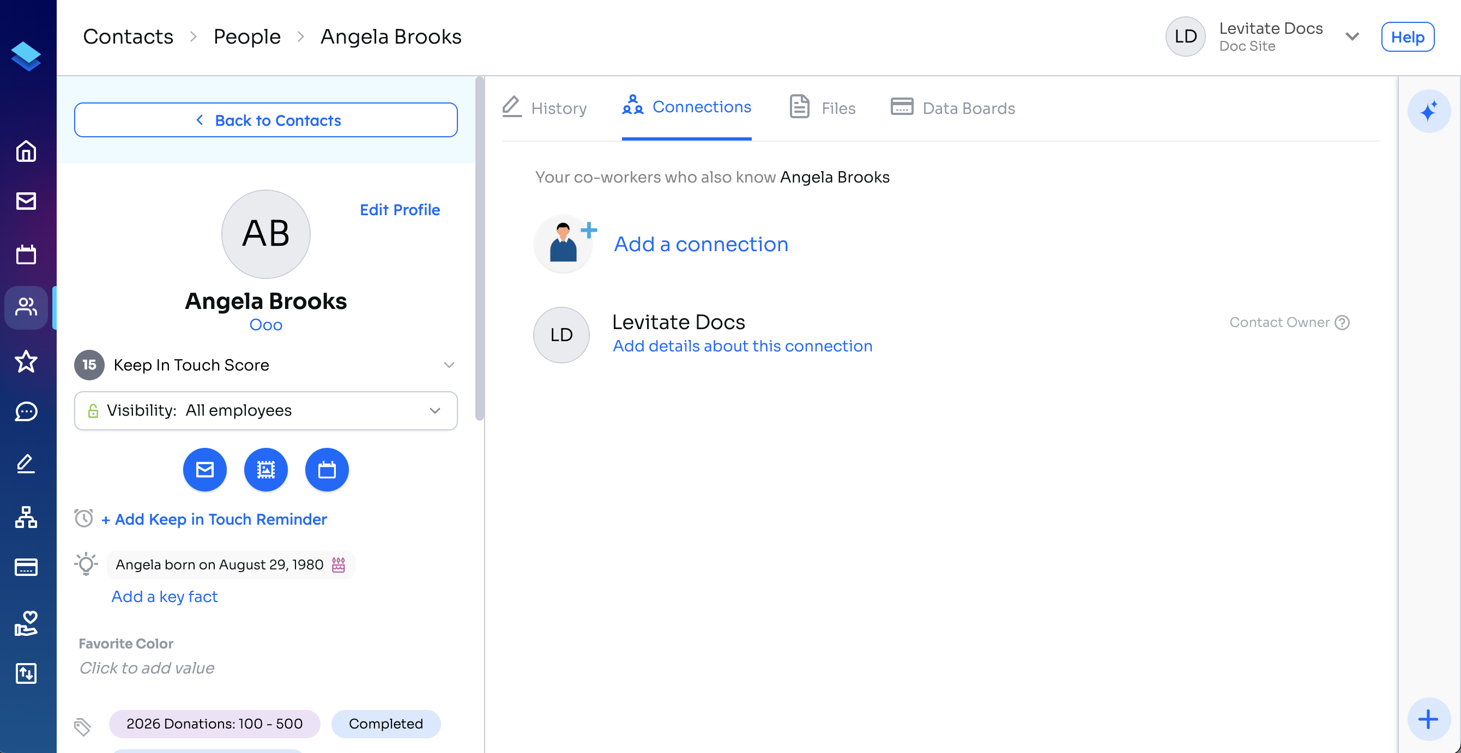Image resolution: width=1461 pixels, height=753 pixels.
Task: Click the left panel vertical scrollbar
Action: point(480,250)
